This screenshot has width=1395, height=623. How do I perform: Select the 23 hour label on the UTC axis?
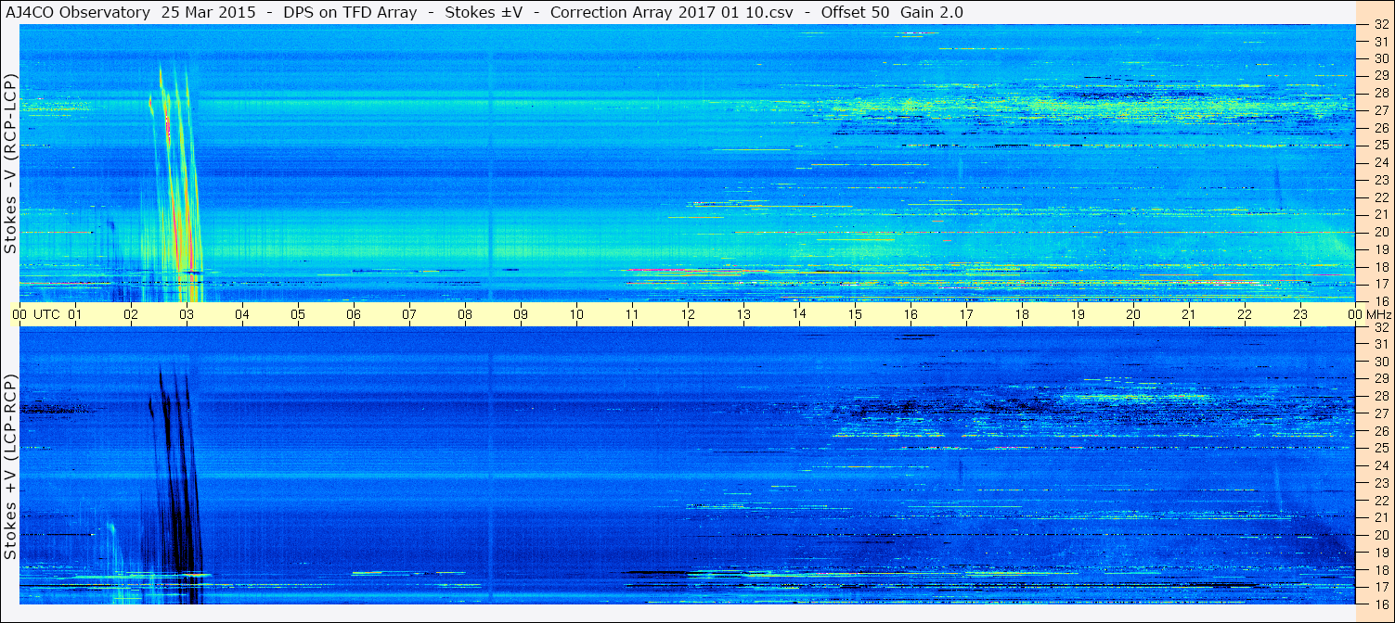(1300, 314)
